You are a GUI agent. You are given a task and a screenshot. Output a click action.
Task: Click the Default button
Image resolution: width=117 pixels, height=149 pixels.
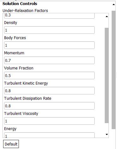11,144
